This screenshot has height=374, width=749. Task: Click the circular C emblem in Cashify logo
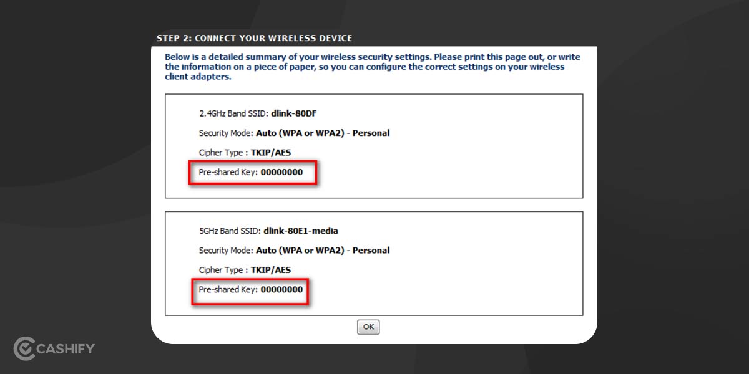pyautogui.click(x=24, y=350)
